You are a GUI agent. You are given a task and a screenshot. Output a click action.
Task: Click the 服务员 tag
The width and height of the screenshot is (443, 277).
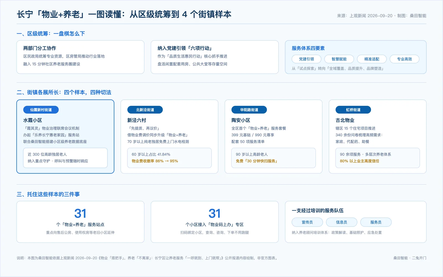376,222
